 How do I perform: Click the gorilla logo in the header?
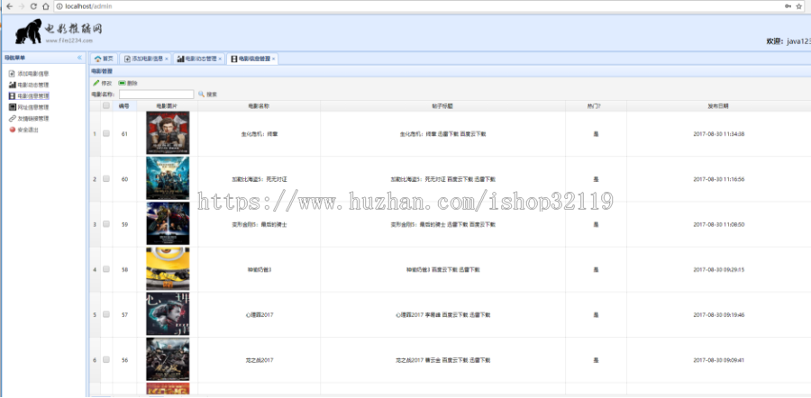[29, 32]
